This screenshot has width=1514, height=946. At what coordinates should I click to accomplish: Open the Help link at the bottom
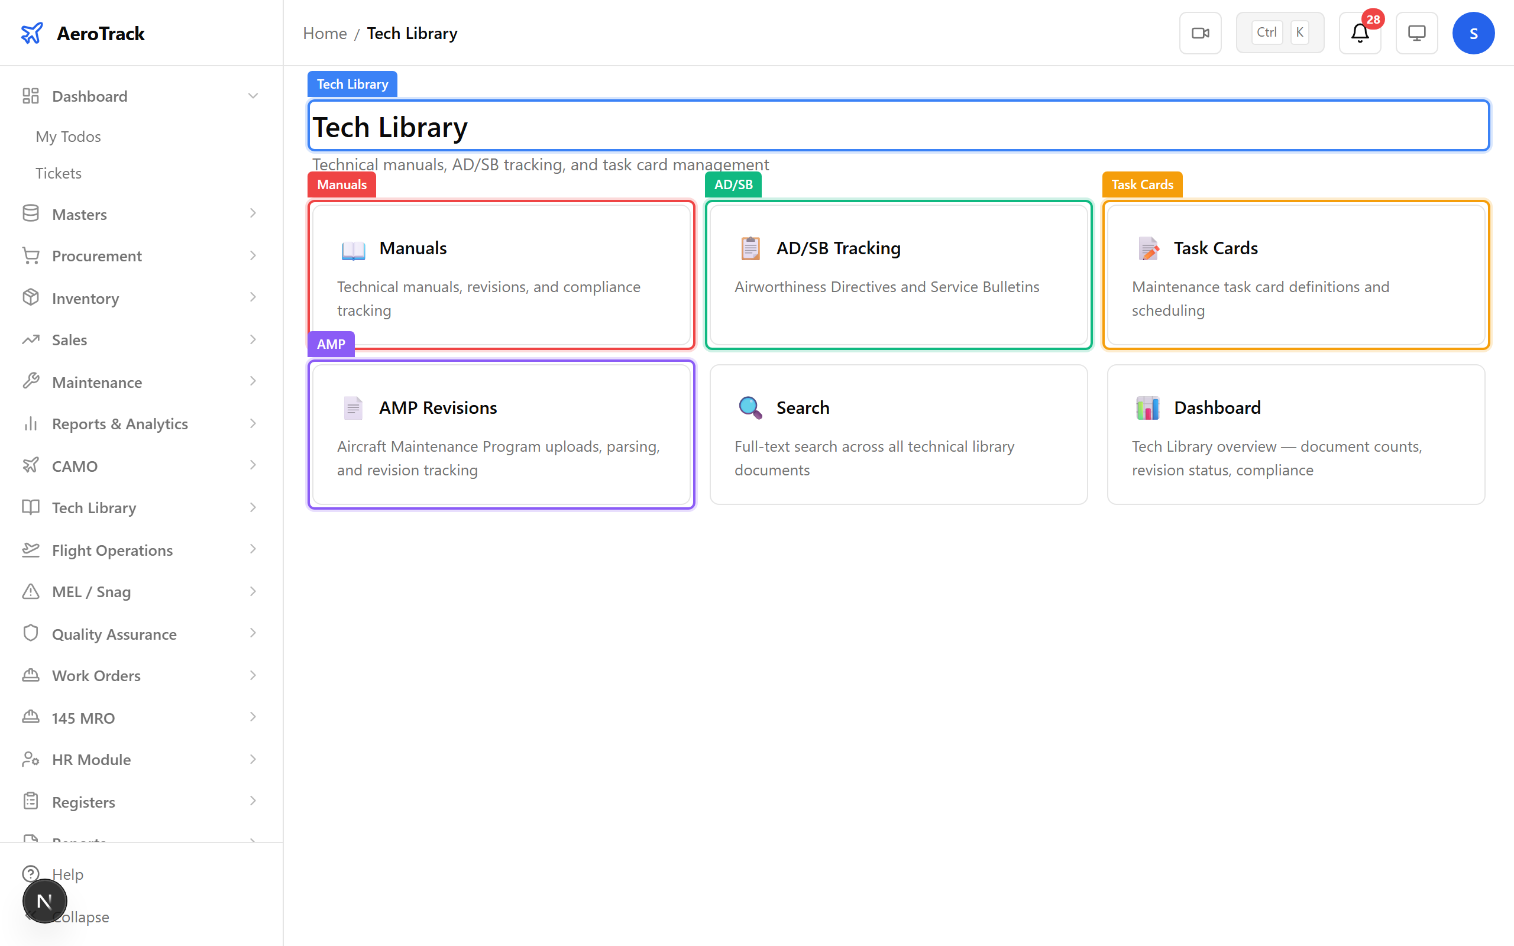click(67, 874)
